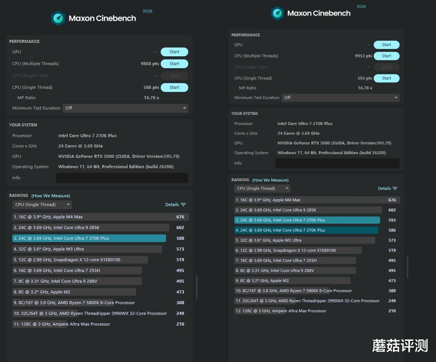Screen dimensions: 436x362
Task: Click Details link in left ranking panel
Action: point(172,205)
